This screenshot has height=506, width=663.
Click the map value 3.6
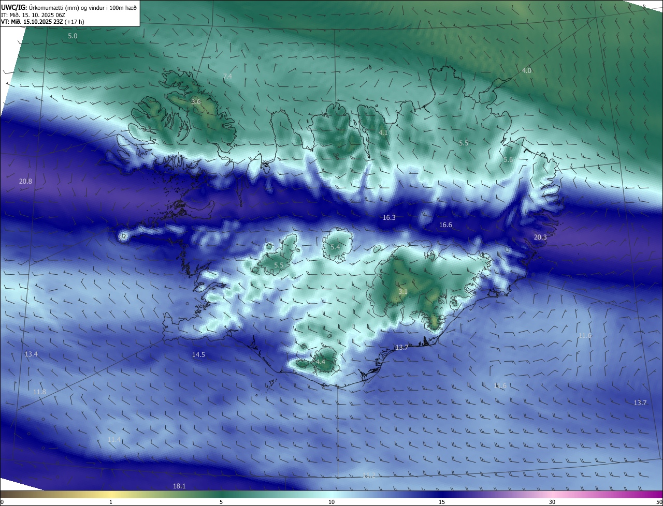pos(196,102)
